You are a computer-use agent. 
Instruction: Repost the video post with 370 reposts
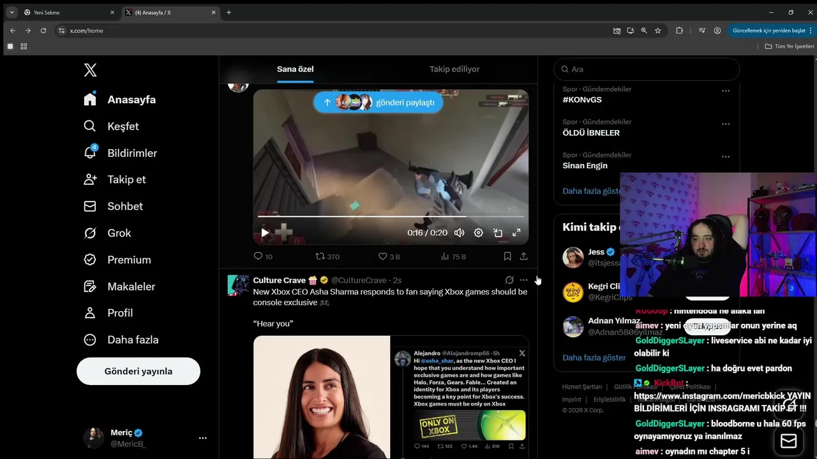[x=327, y=256]
